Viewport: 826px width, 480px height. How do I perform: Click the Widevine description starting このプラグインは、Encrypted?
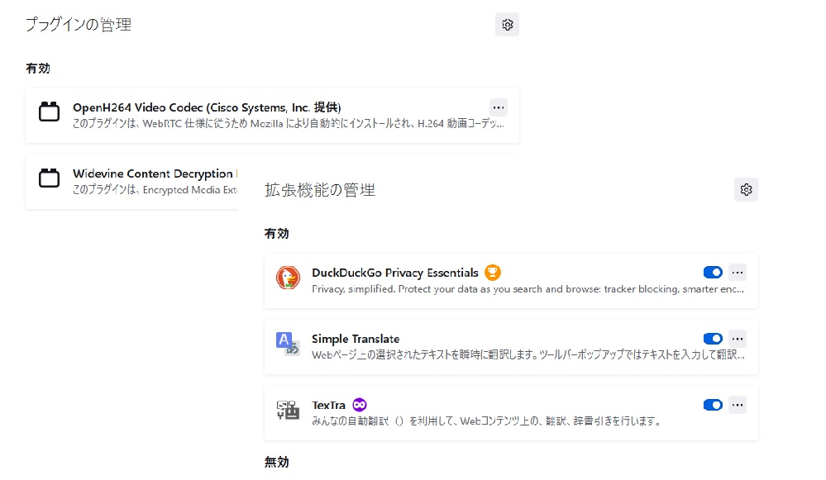(155, 190)
